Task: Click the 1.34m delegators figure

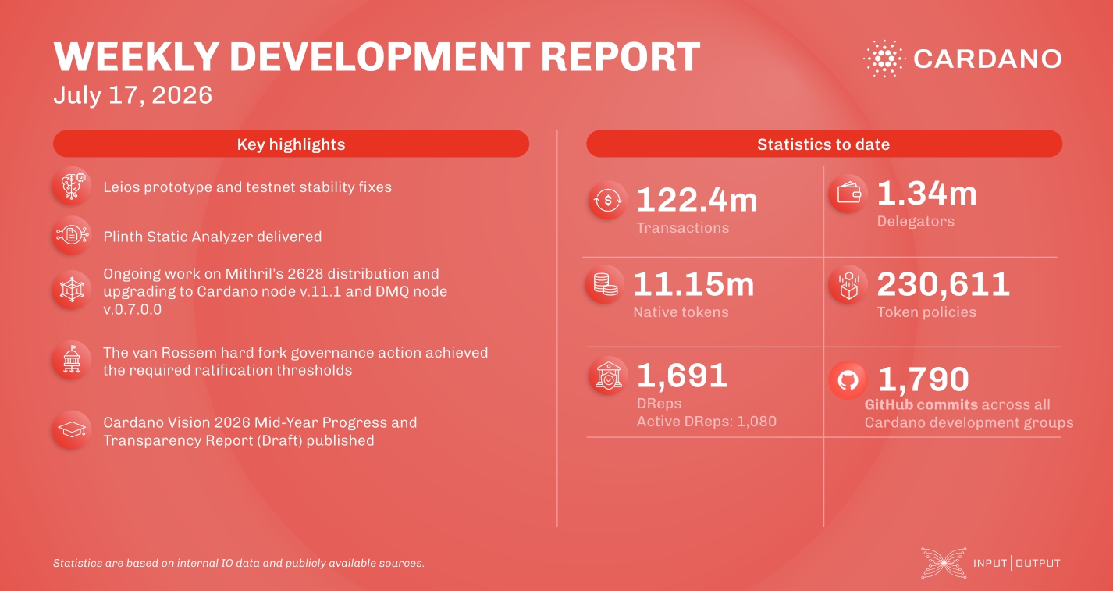Action: 927,194
